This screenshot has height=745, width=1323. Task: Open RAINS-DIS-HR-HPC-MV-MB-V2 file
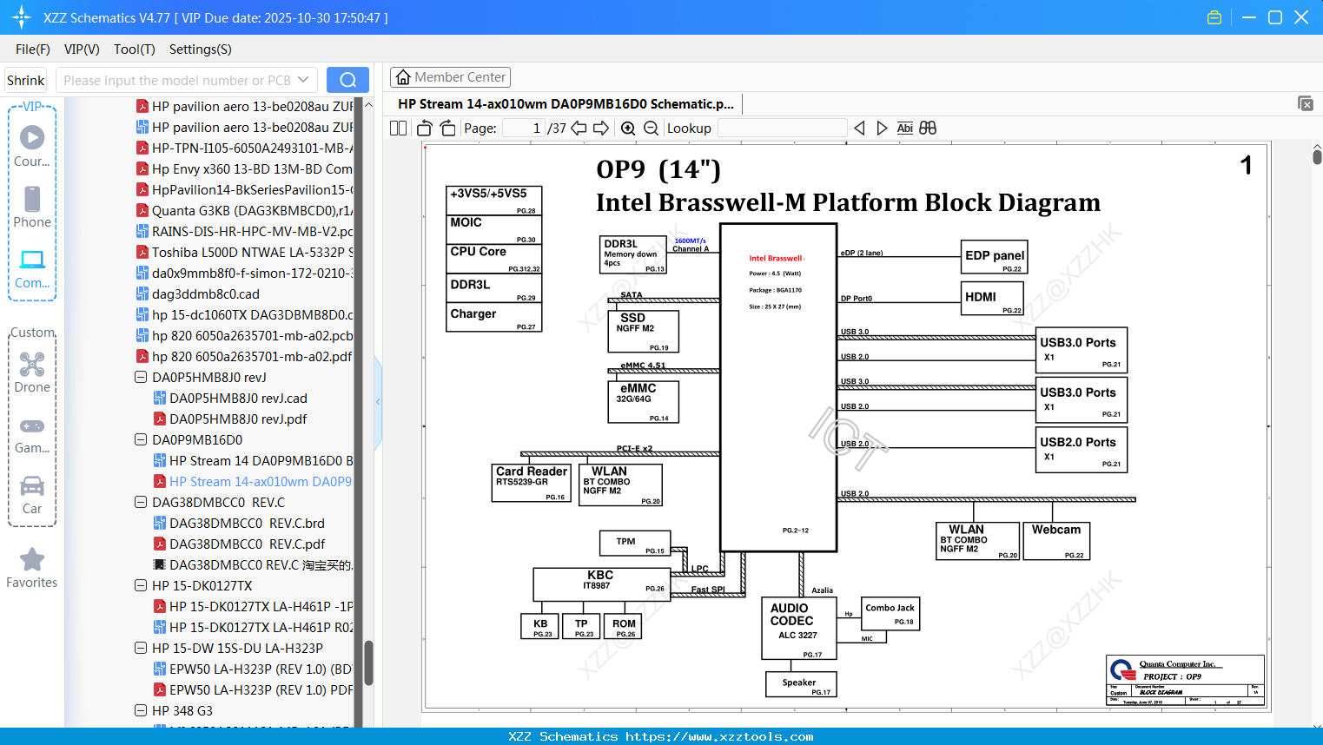(245, 231)
